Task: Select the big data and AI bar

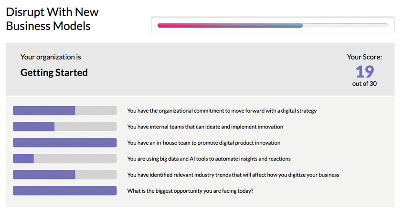Action: [x=64, y=159]
